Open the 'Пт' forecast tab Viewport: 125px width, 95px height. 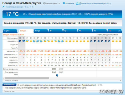coord(100,31)
